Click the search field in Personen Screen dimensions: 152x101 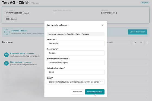tap(118, 43)
